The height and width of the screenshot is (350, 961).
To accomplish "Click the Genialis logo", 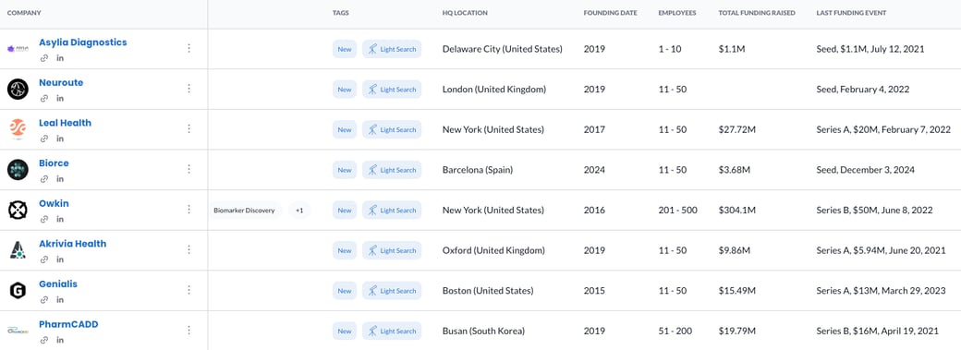I will (18, 291).
